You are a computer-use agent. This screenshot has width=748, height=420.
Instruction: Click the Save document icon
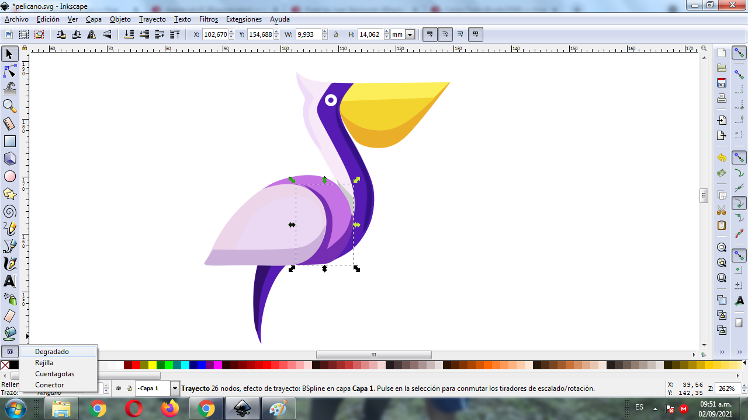click(722, 83)
